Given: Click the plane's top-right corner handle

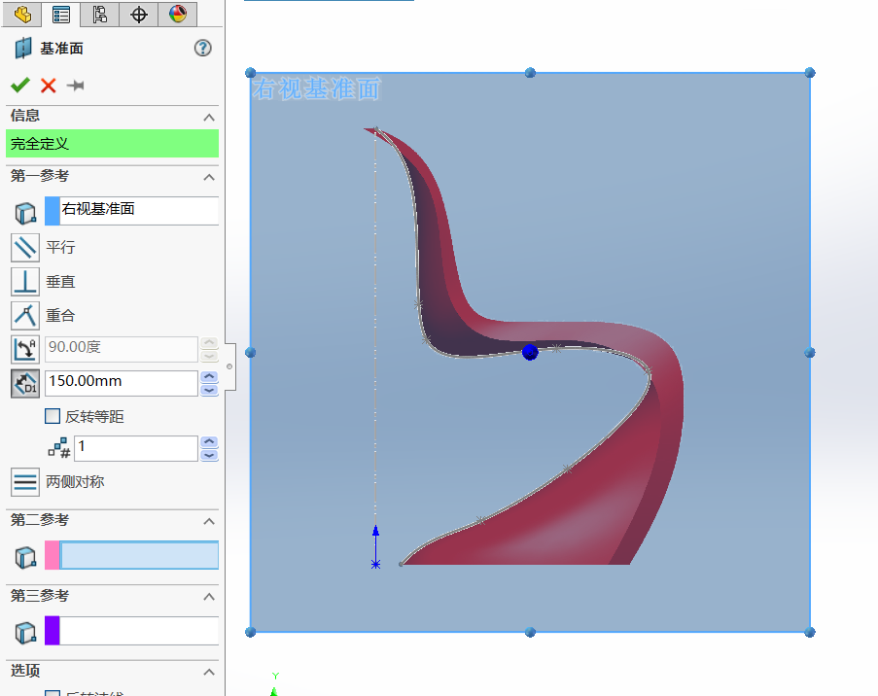Looking at the screenshot, I should point(810,73).
